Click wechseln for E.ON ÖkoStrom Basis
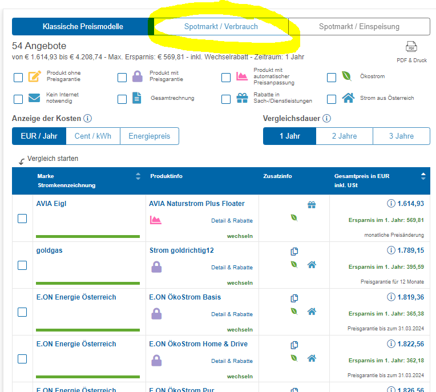 coord(240,329)
